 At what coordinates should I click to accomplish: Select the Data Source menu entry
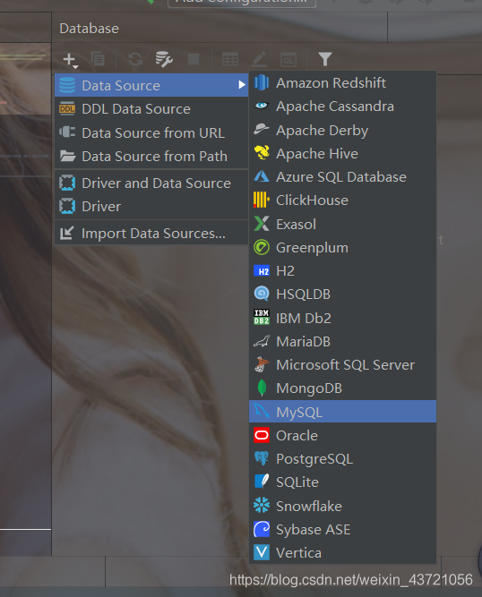pyautogui.click(x=151, y=85)
